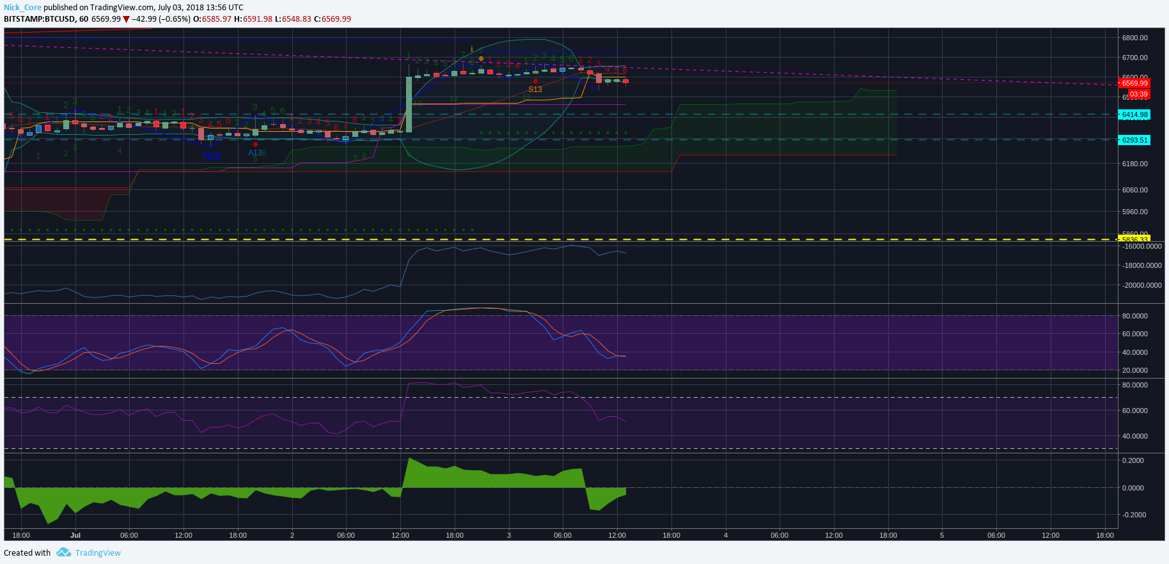Image resolution: width=1169 pixels, height=564 pixels.
Task: Select the L:6548.83 low value
Action: (x=293, y=19)
